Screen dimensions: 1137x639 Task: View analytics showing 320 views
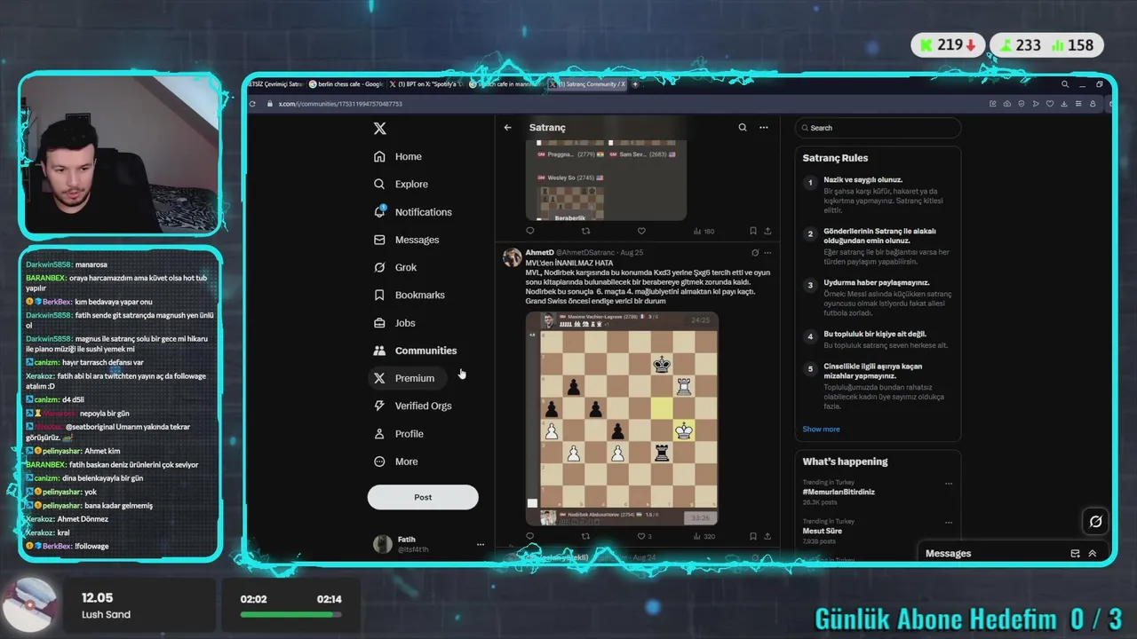coord(704,536)
